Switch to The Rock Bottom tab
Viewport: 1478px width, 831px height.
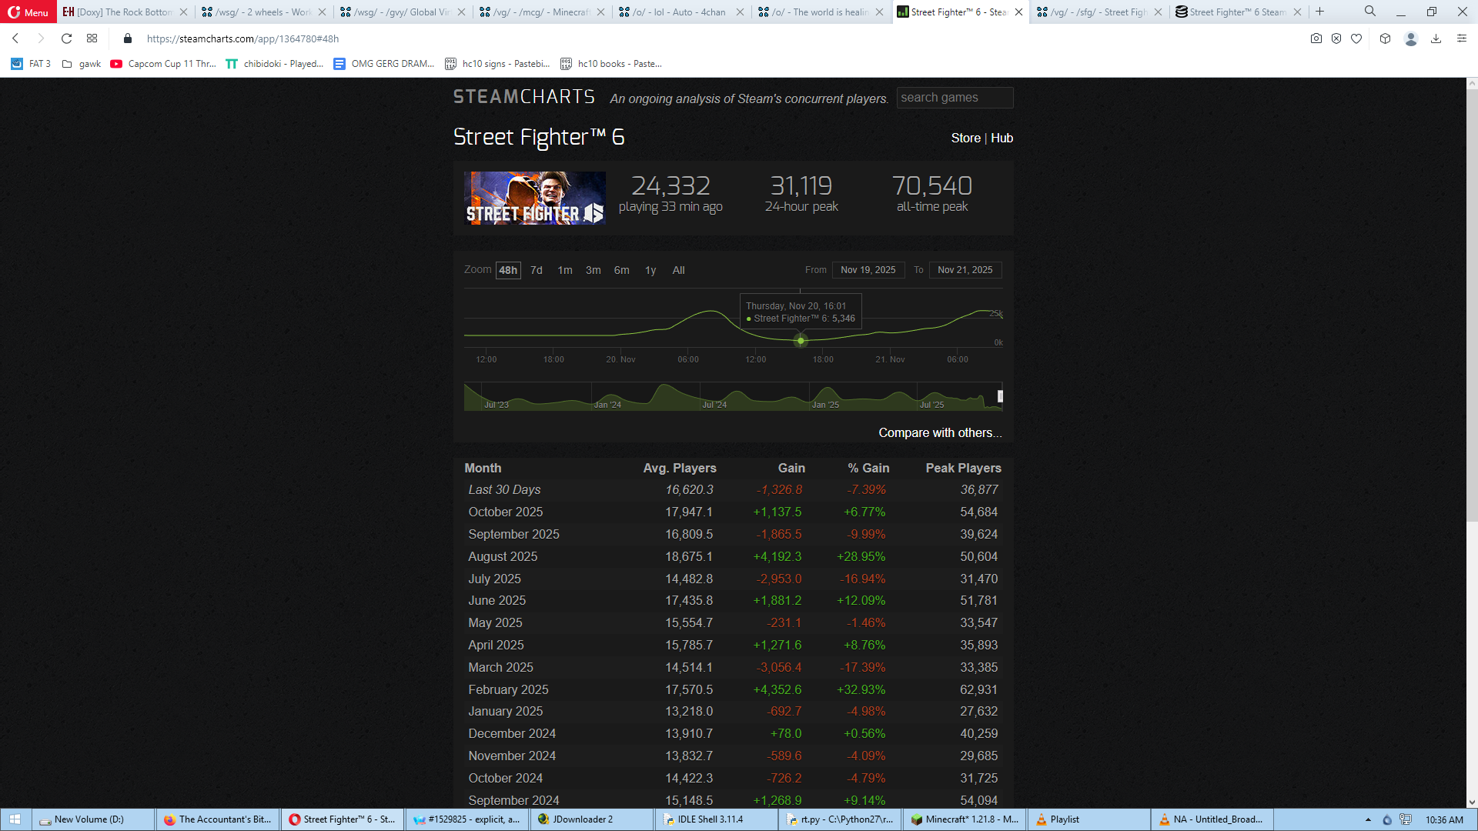pyautogui.click(x=119, y=12)
